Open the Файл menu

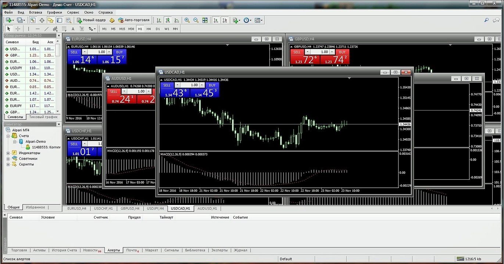pyautogui.click(x=8, y=12)
